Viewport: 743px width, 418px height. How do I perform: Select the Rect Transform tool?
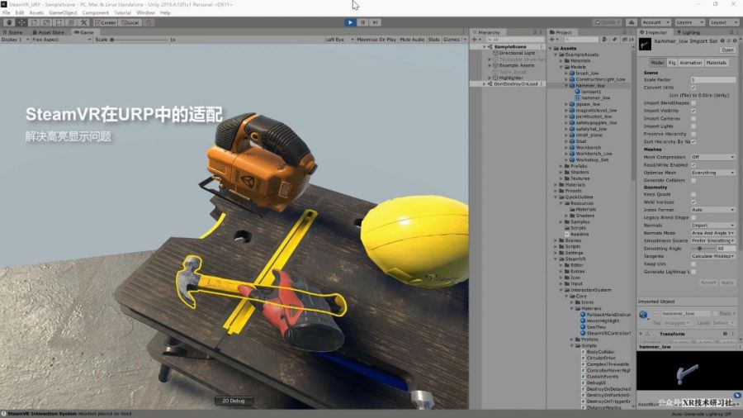(x=59, y=22)
